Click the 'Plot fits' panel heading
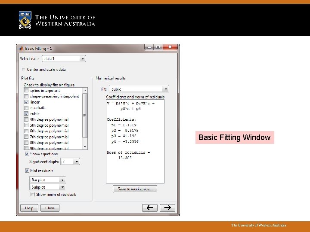This screenshot has height=232, width=310. (28, 78)
